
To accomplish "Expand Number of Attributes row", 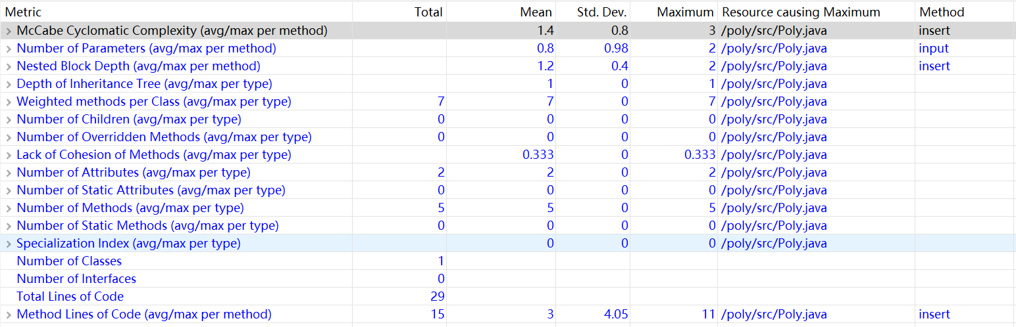I will pyautogui.click(x=8, y=173).
